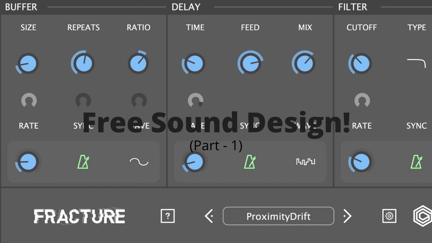Click the modulation depth ring under CUTOFF
The image size is (432, 243).
click(362, 100)
